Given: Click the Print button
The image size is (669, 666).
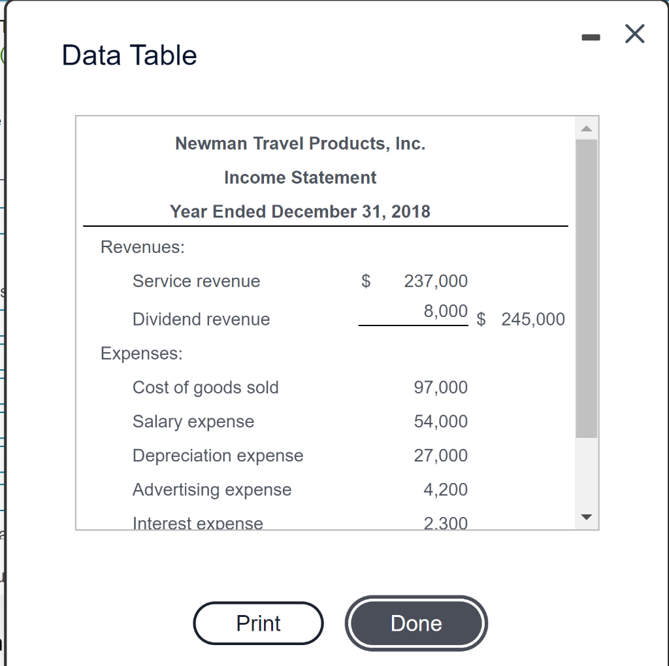Looking at the screenshot, I should (x=258, y=623).
